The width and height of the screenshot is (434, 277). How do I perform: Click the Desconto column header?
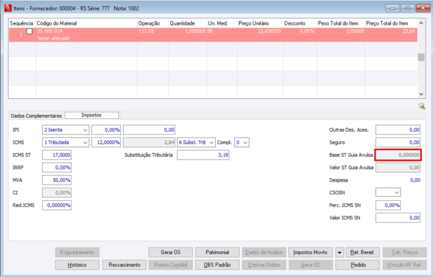300,23
